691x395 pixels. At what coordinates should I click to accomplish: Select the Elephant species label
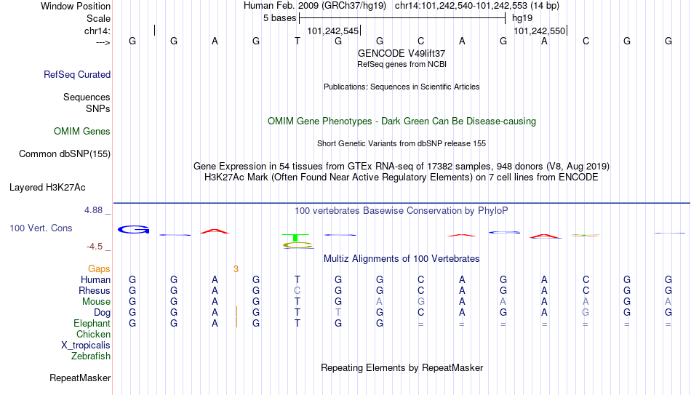pyautogui.click(x=92, y=323)
